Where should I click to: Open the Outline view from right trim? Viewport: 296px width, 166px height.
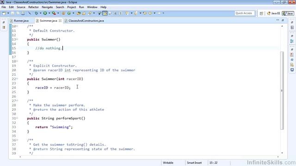pos(292,41)
